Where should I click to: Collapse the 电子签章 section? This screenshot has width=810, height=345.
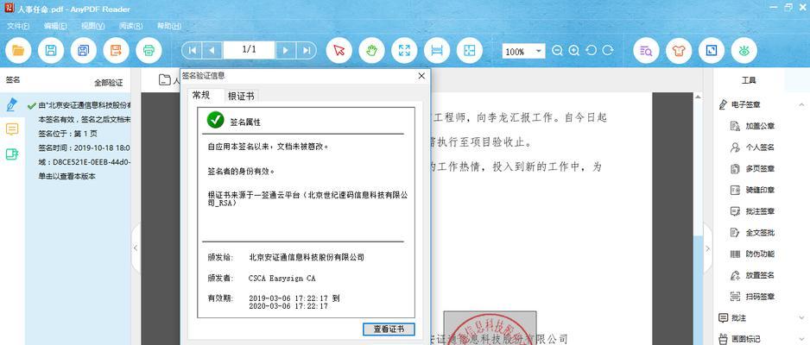[801, 104]
